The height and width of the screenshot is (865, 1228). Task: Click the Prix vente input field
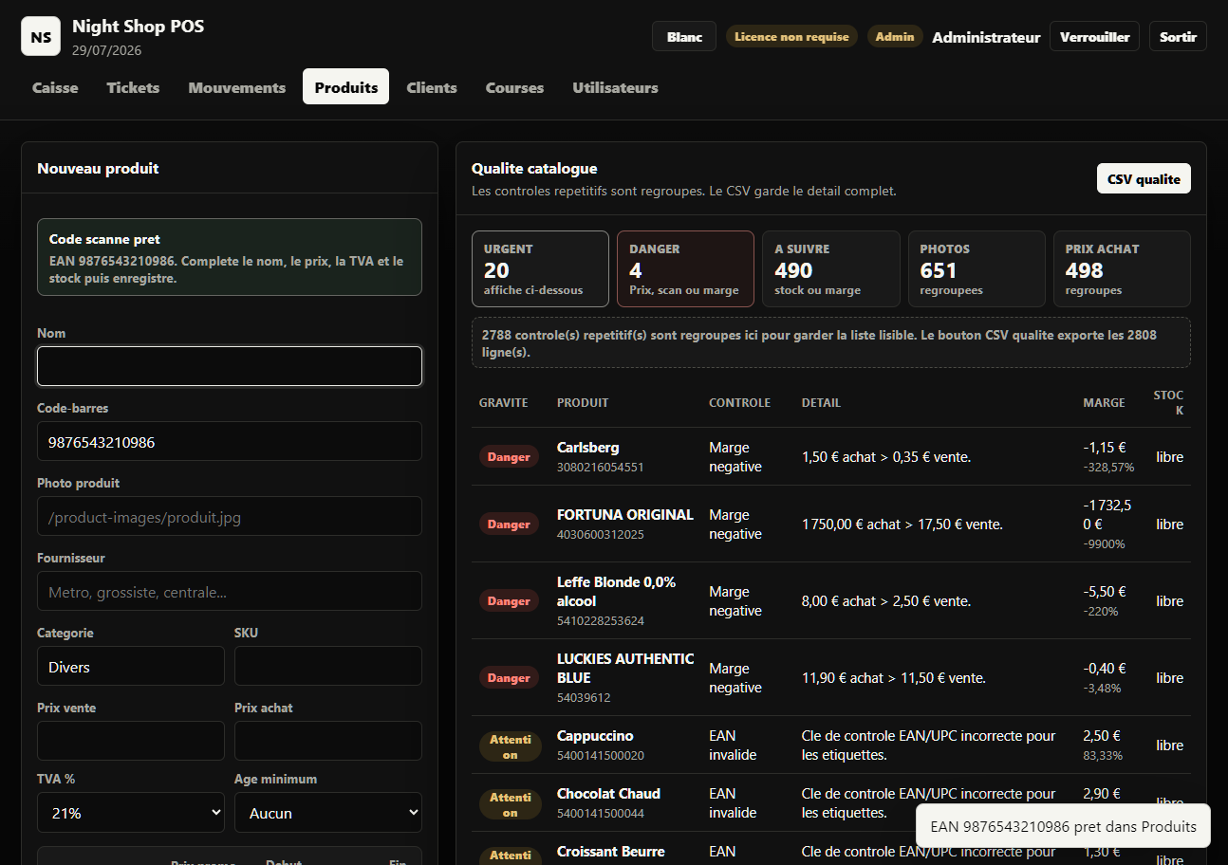point(131,741)
